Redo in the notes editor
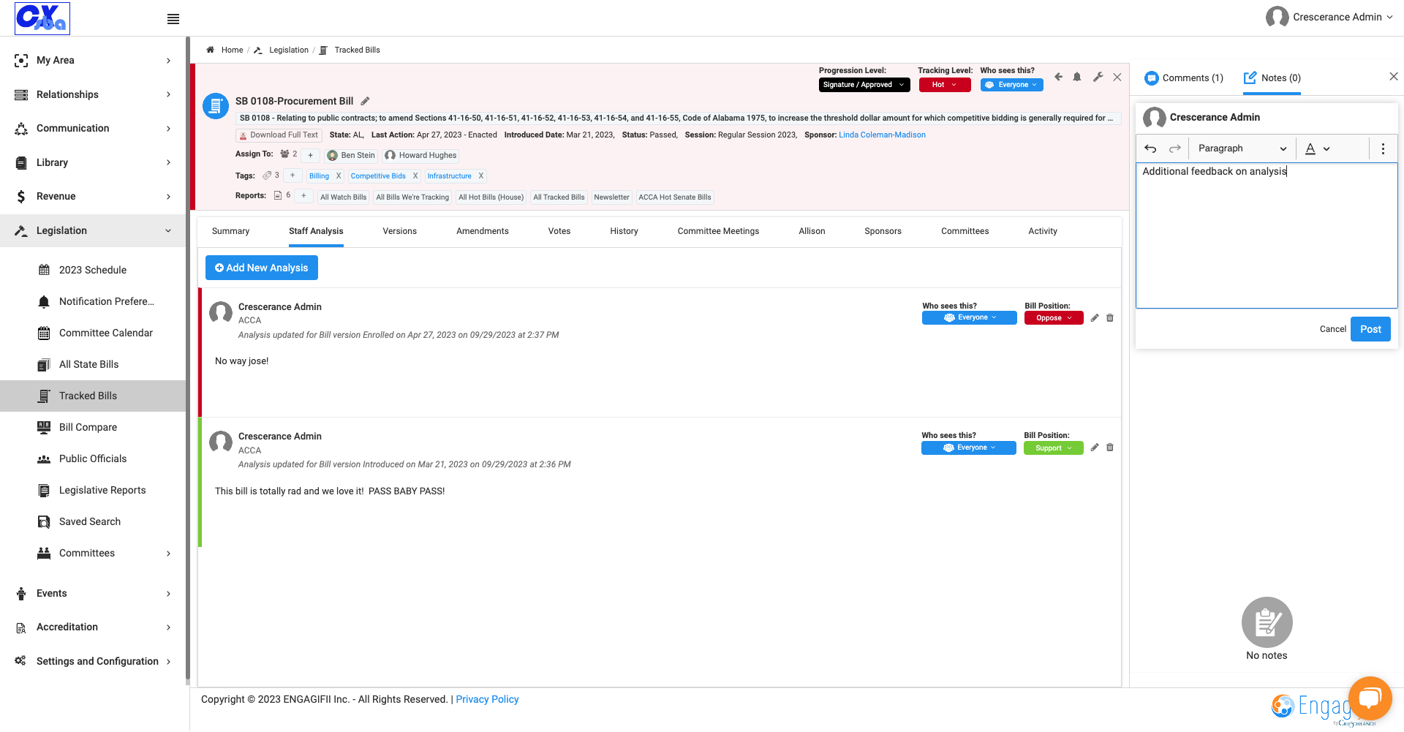 pyautogui.click(x=1174, y=148)
